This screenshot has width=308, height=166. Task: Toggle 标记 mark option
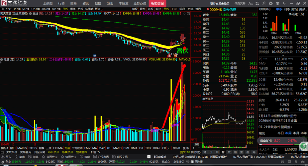(x=182, y=9)
